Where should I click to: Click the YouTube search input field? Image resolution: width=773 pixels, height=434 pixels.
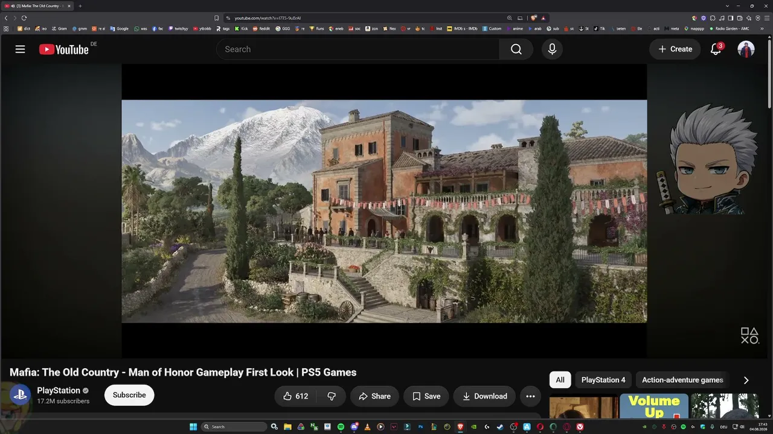(x=358, y=49)
